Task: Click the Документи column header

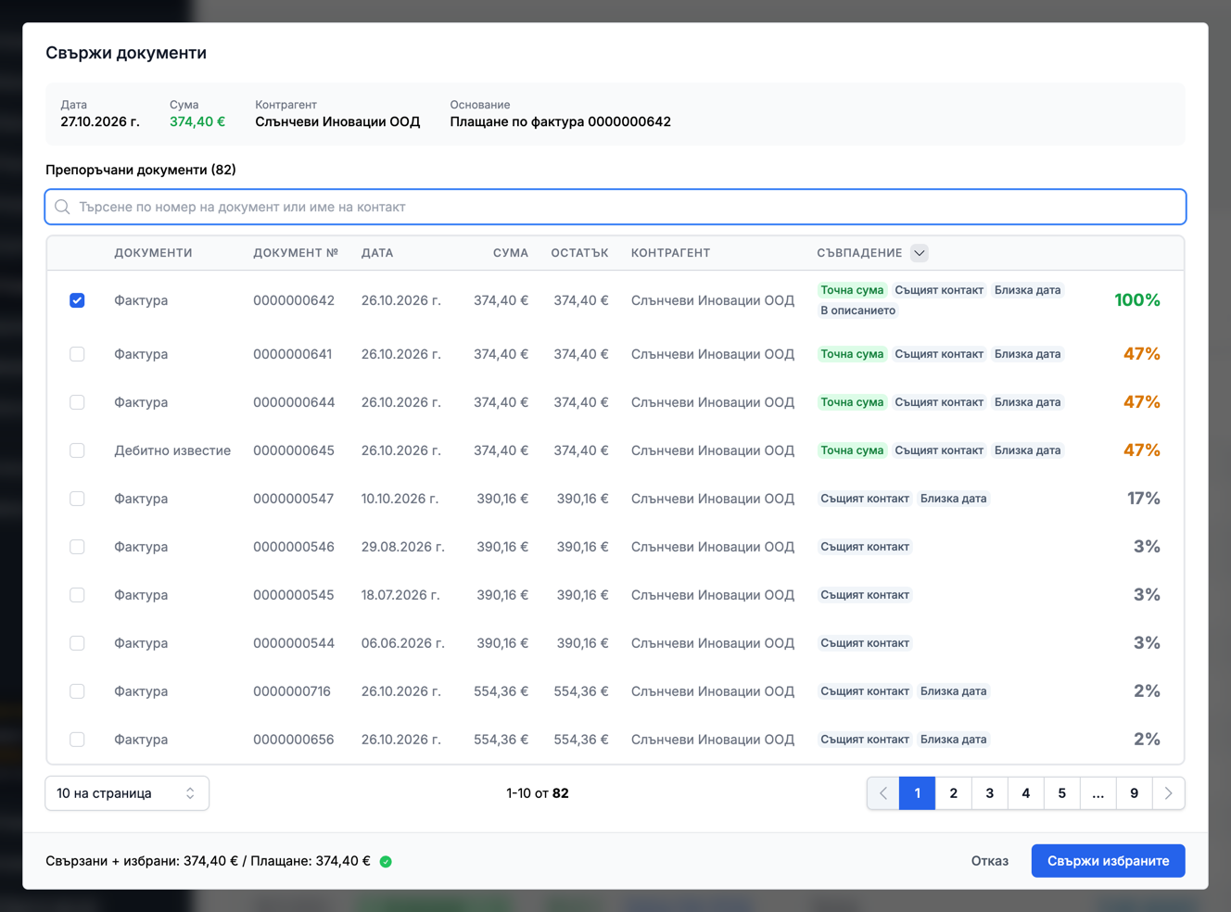Action: (153, 253)
